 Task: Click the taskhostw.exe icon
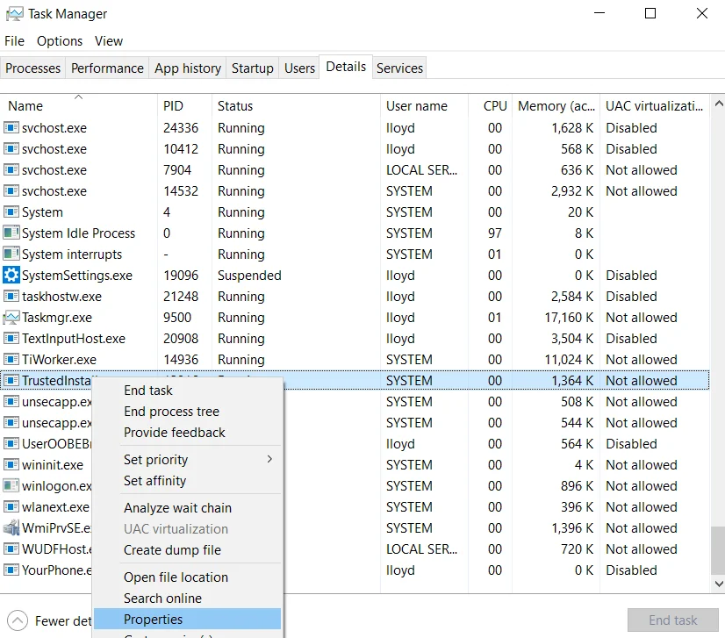click(11, 297)
